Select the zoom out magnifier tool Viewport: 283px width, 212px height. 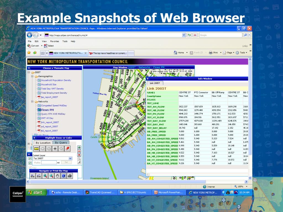[x=51, y=176]
